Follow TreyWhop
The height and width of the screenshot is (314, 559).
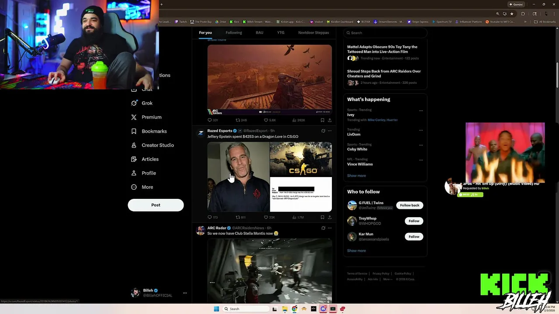point(414,221)
